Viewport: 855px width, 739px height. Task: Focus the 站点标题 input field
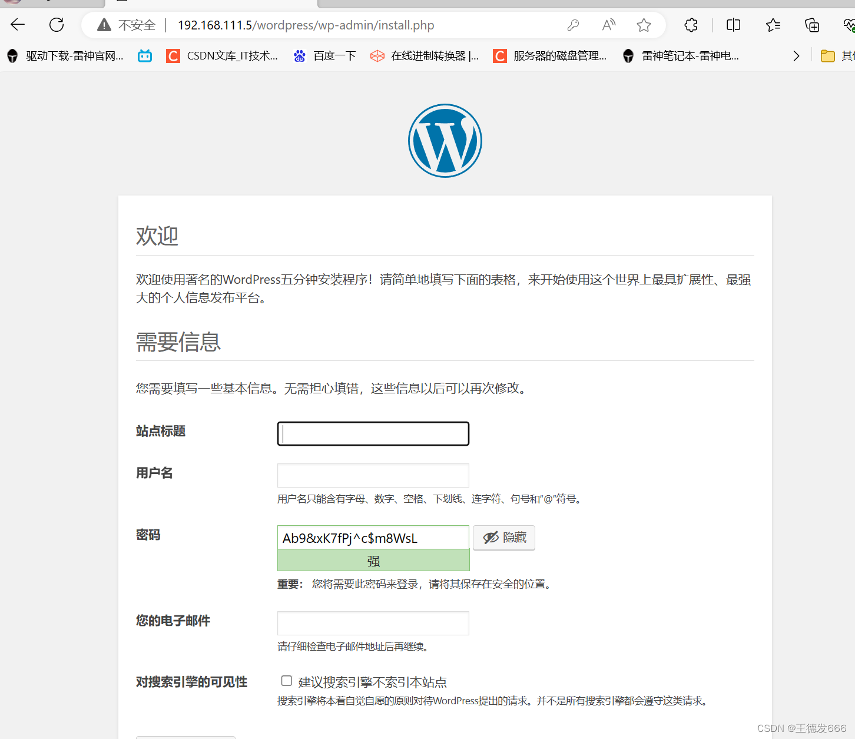(x=373, y=433)
